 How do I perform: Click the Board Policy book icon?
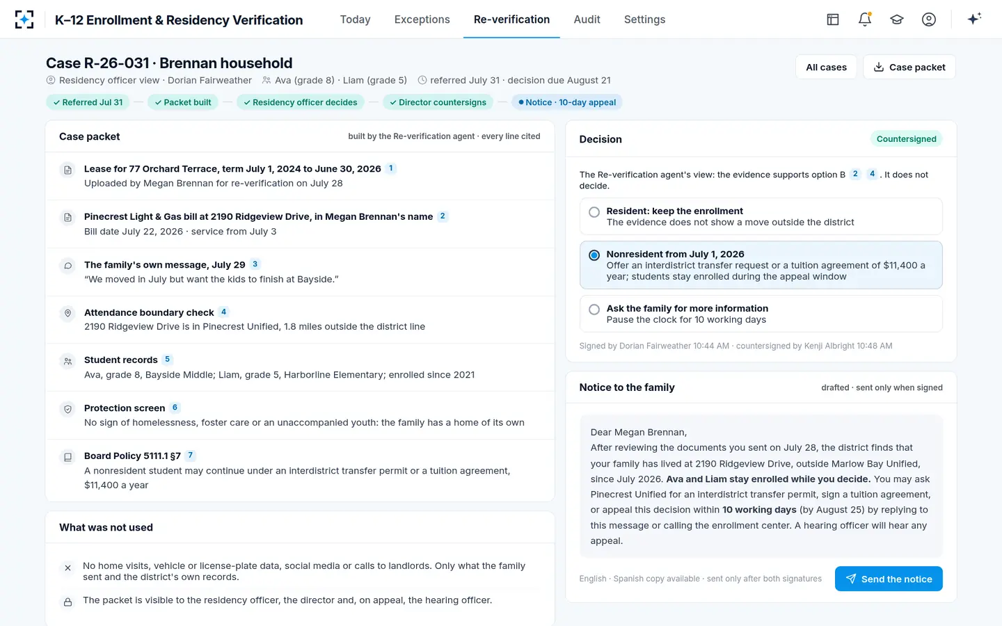pos(67,457)
